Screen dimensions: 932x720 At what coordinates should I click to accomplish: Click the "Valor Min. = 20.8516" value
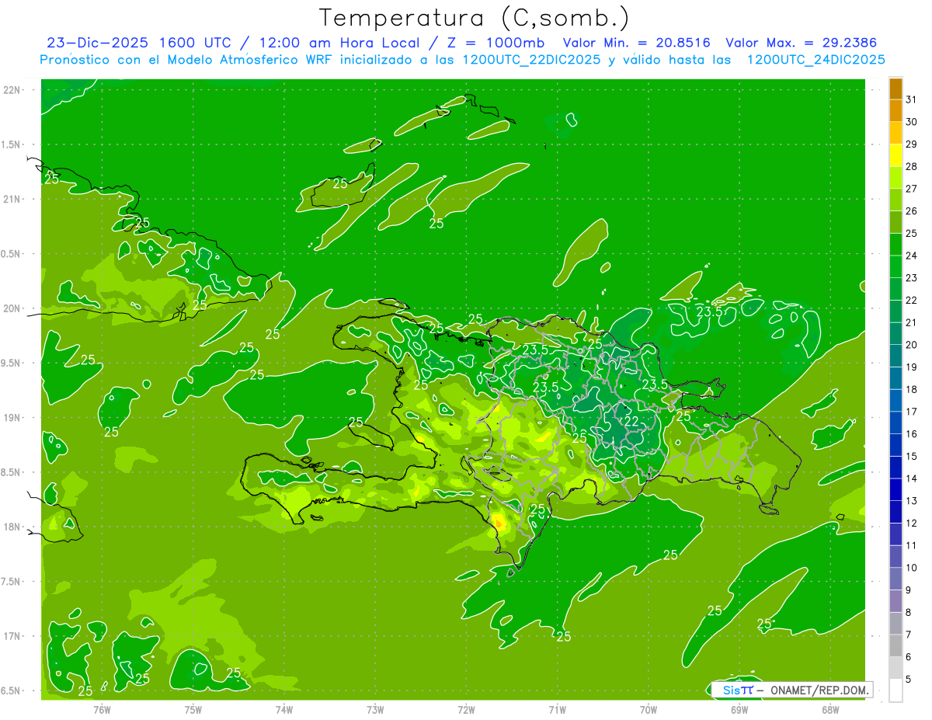pos(636,42)
